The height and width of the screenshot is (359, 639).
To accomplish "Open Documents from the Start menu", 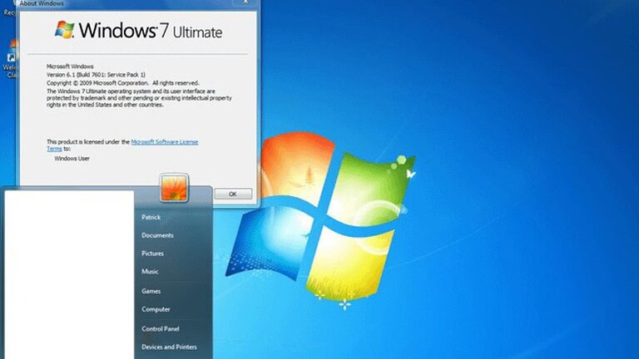I will (x=157, y=235).
